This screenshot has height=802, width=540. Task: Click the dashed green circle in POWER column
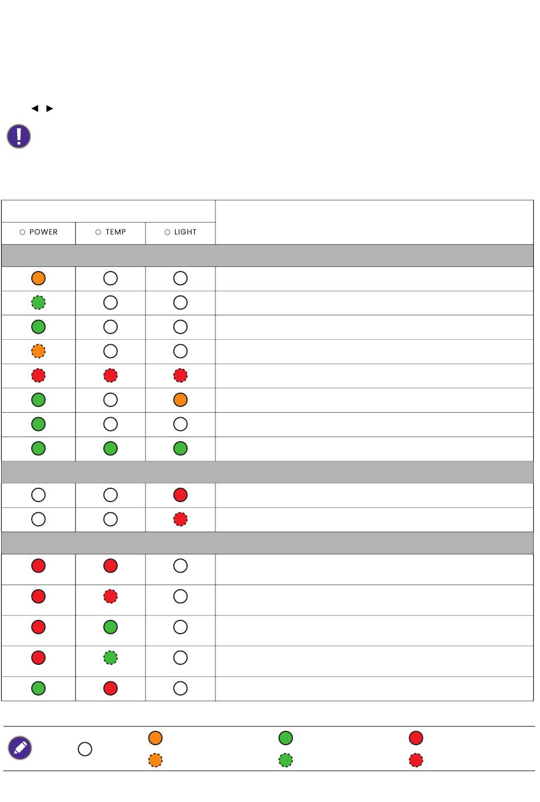tap(38, 303)
